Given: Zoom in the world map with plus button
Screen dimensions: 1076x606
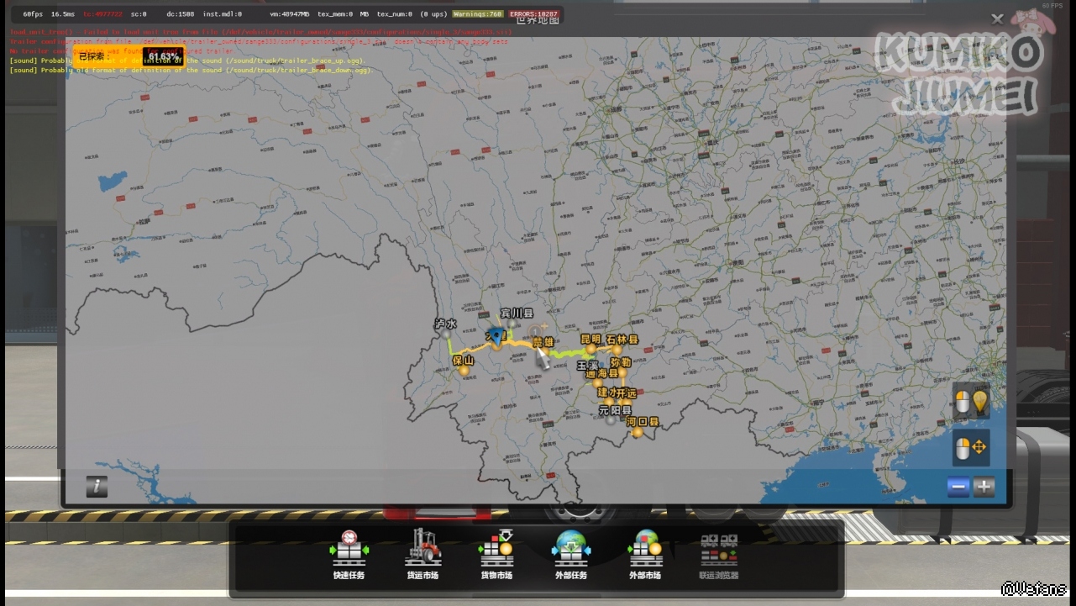Looking at the screenshot, I should coord(984,487).
